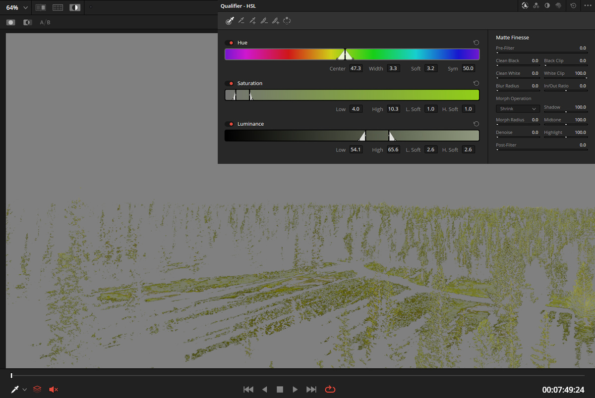
Task: Select the Picker eyedropper tool
Action: (x=230, y=21)
